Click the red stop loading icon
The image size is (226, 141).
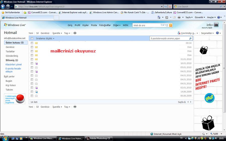tap(170, 7)
